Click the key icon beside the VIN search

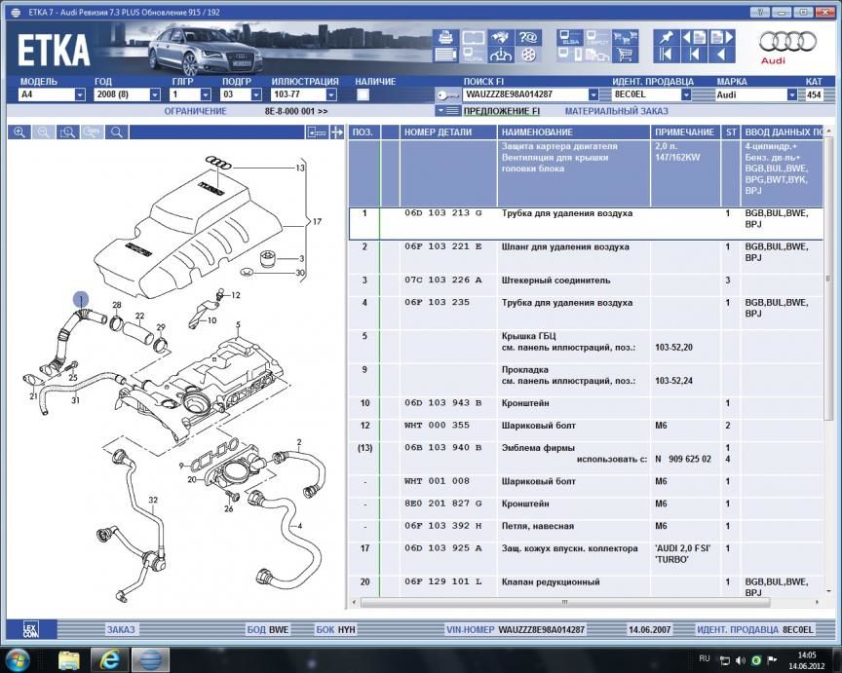(448, 95)
